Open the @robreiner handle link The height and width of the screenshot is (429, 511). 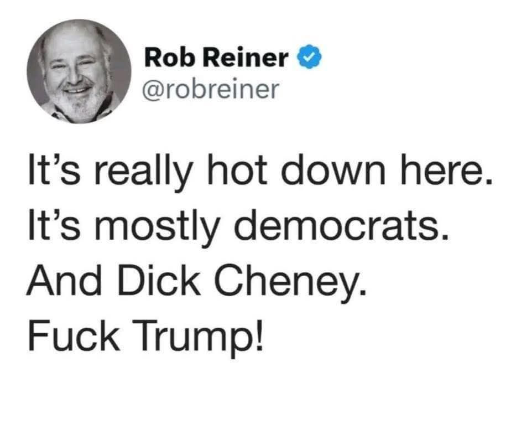pos(209,88)
